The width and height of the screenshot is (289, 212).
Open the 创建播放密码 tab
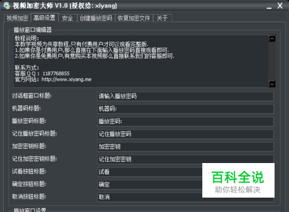coord(96,18)
